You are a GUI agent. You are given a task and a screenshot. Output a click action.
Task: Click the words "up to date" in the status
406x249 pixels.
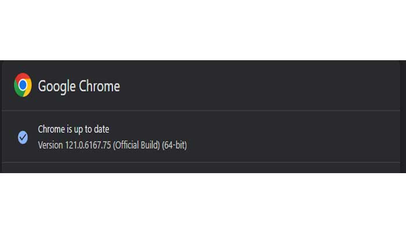[93, 129]
